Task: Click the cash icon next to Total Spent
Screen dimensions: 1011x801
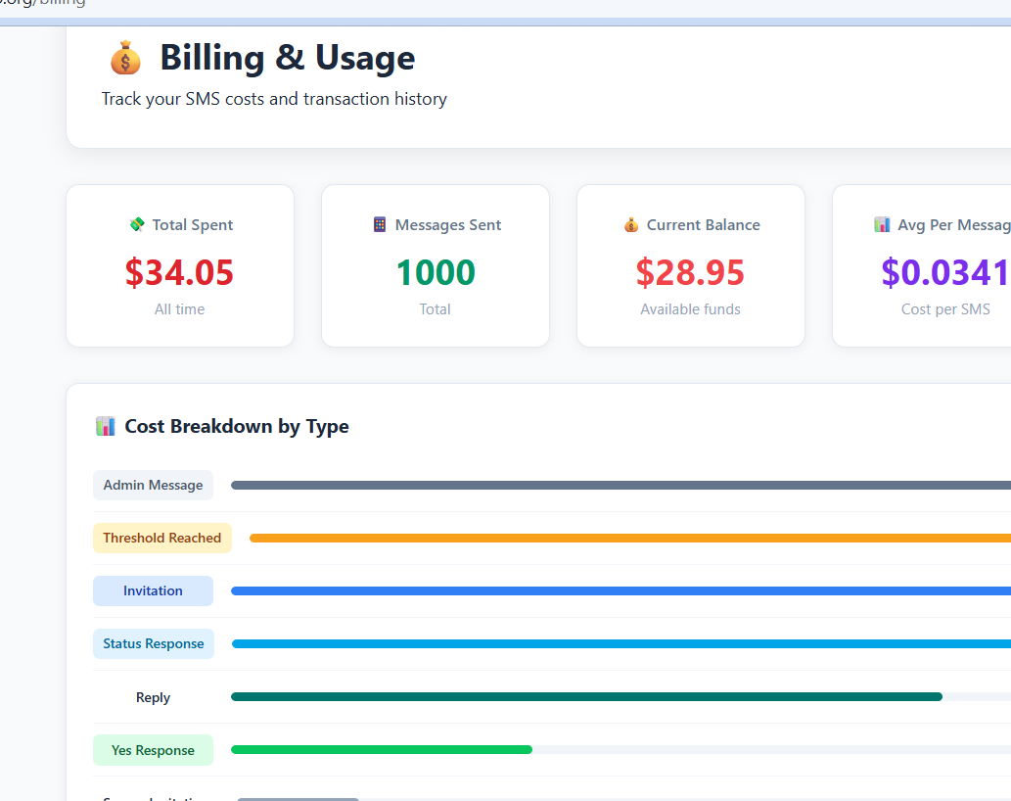Action: [x=137, y=224]
